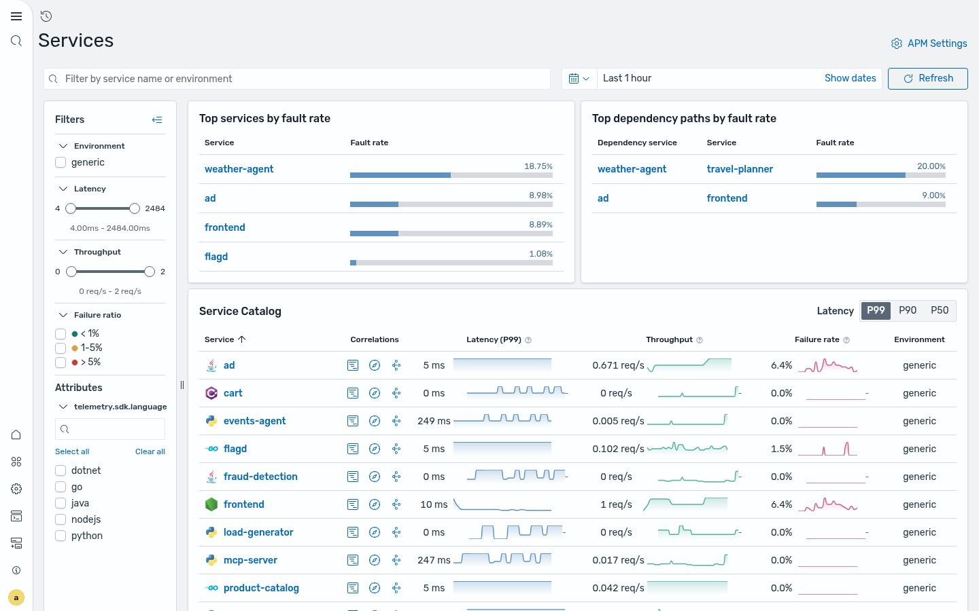Viewport: 979px width, 611px height.
Task: Collapse the Filters panel icon
Action: (x=157, y=119)
